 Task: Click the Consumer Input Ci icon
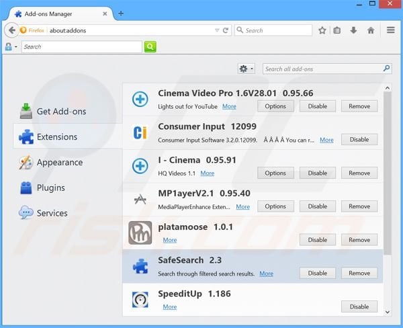(x=140, y=132)
